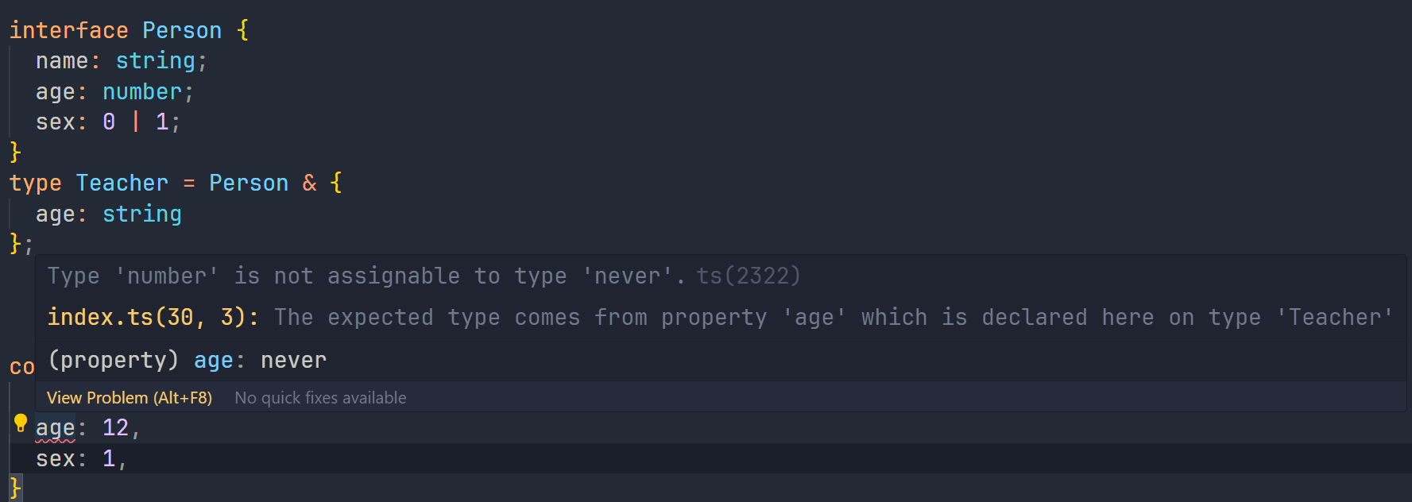Click the Teacher type alias name
The width and height of the screenshot is (1412, 502).
[x=122, y=183]
